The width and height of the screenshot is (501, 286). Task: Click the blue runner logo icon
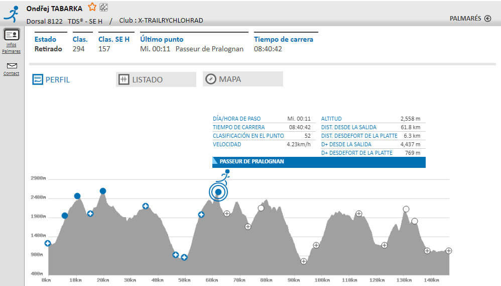pos(11,14)
